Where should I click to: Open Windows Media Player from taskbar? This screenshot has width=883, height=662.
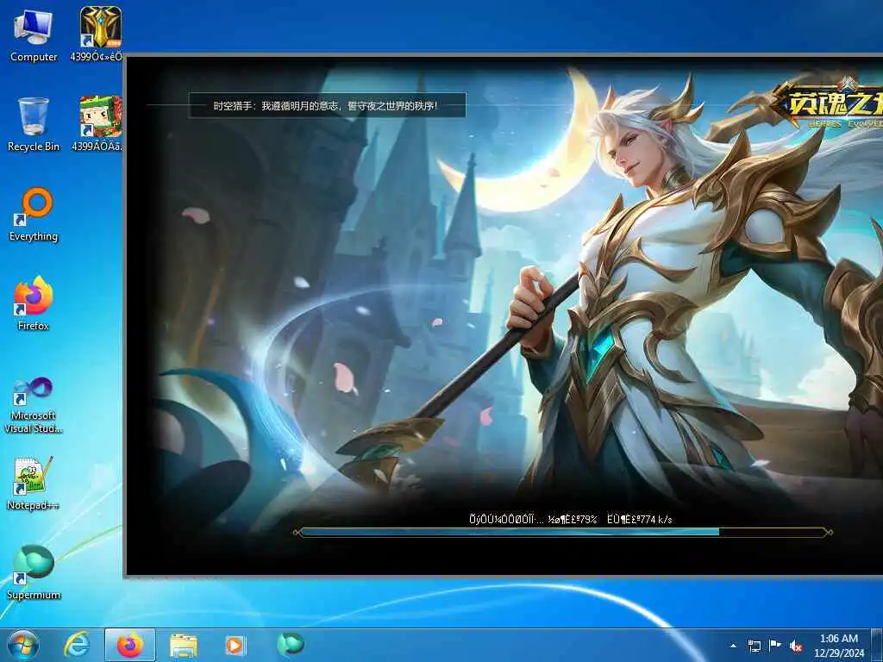click(235, 645)
